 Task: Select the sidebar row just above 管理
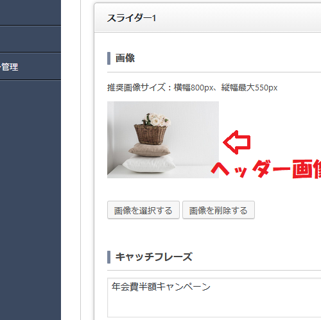pos(30,39)
